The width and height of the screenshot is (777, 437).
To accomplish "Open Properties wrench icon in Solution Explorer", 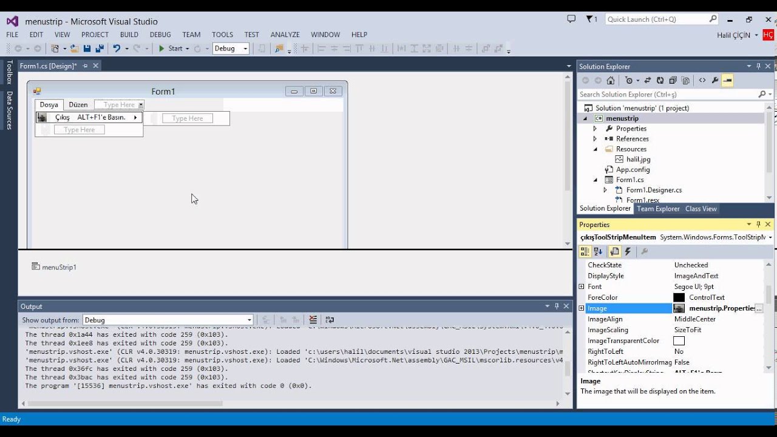I will (x=715, y=80).
